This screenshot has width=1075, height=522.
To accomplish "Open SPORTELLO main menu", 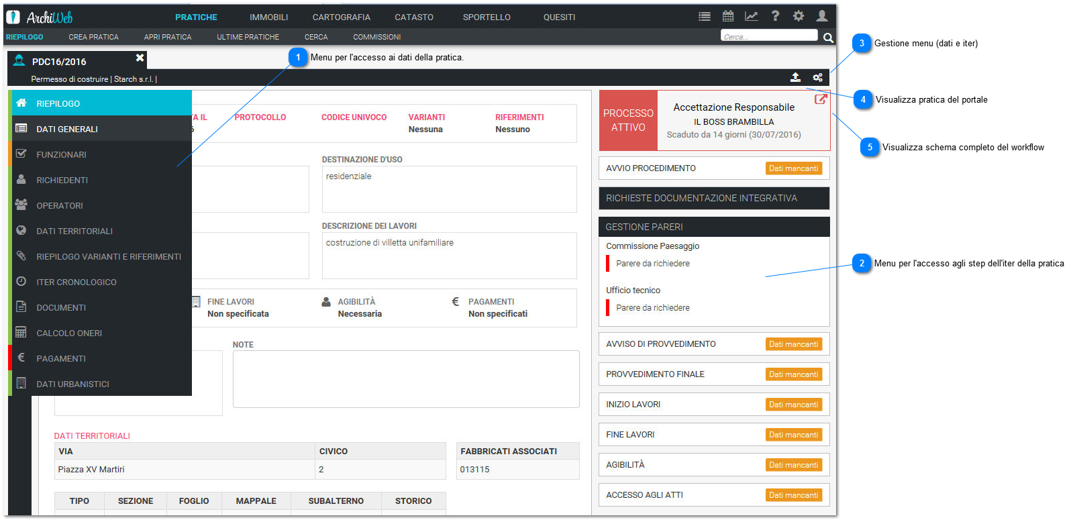I will pos(487,17).
